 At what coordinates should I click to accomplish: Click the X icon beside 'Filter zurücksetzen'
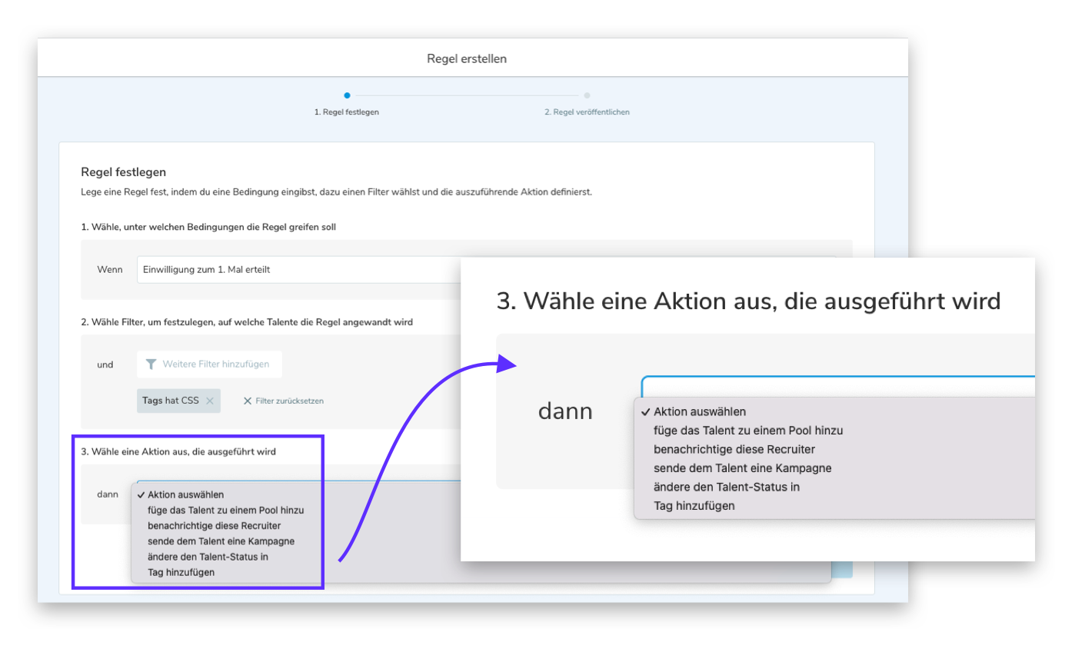(x=248, y=401)
